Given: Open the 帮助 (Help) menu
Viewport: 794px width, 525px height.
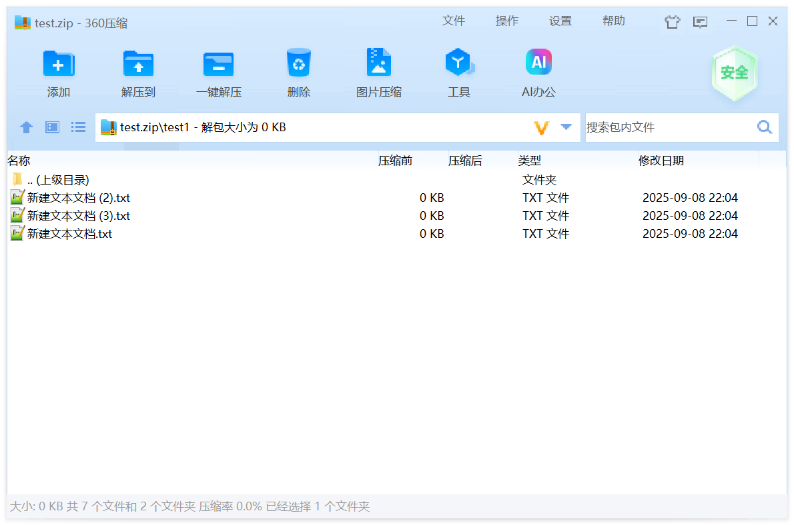Looking at the screenshot, I should [x=613, y=21].
